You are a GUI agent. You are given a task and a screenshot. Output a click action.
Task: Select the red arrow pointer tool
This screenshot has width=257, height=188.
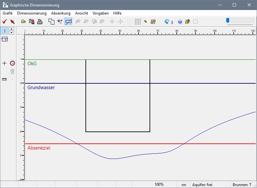(12, 22)
